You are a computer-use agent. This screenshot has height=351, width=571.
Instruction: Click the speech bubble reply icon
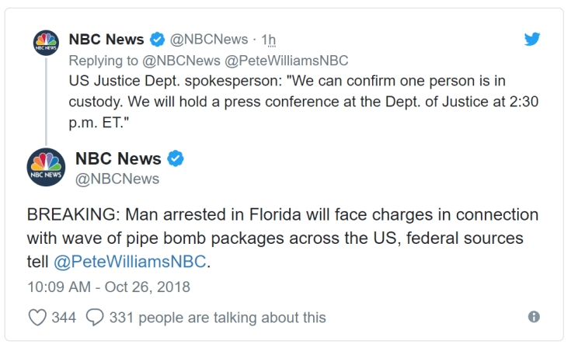95,317
